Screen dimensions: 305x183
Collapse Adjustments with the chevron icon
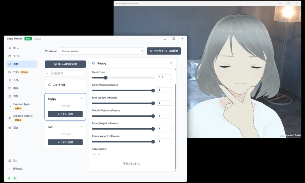click(x=99, y=154)
